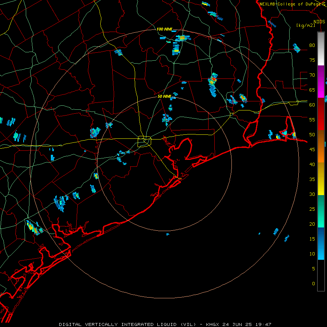Screen dimensions: 327x327
Task: Pick the red color bar segment
Action: pos(321,114)
